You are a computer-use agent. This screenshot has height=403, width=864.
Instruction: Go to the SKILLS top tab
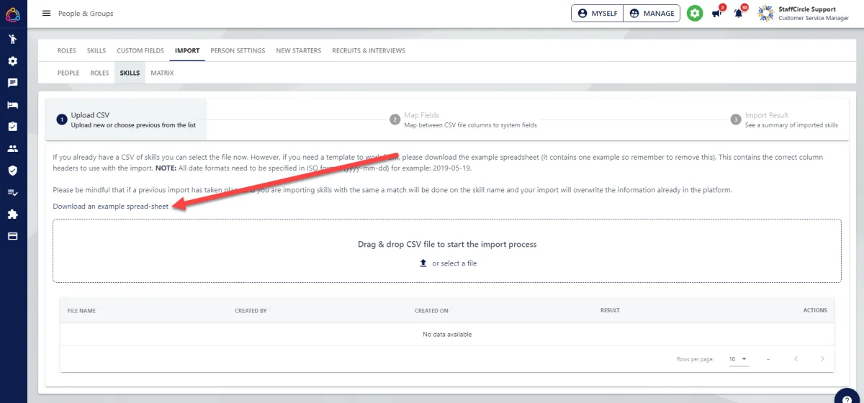[96, 51]
